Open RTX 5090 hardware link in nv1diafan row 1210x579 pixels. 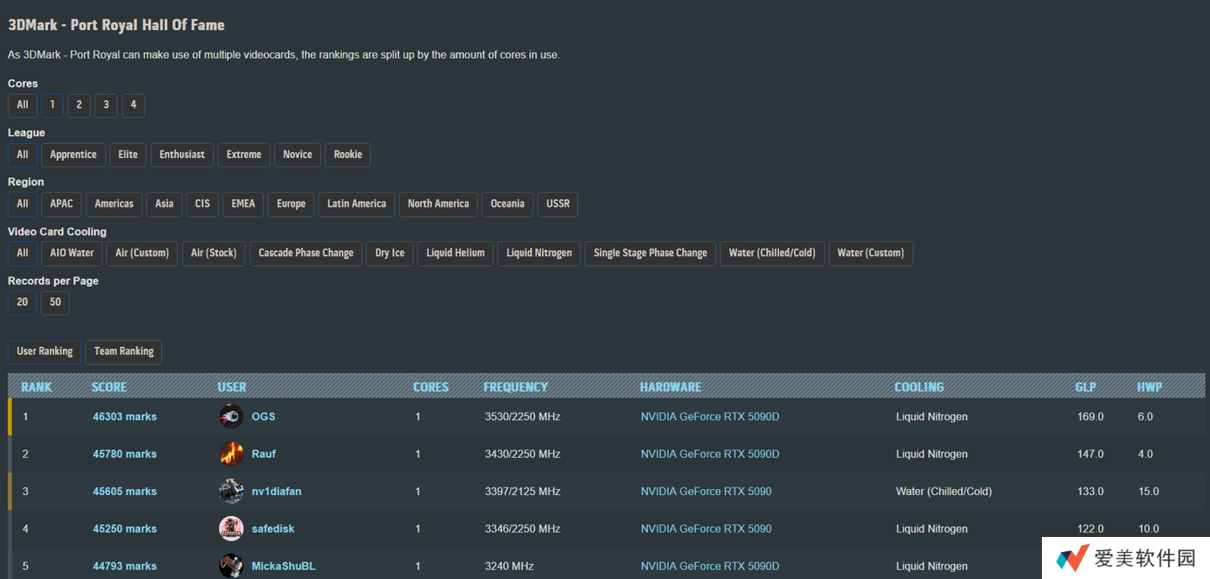tap(706, 492)
